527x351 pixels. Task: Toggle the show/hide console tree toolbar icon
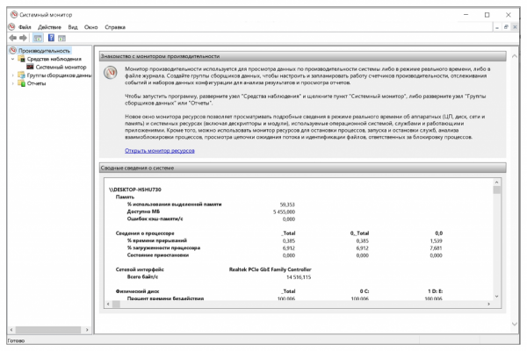[38, 38]
